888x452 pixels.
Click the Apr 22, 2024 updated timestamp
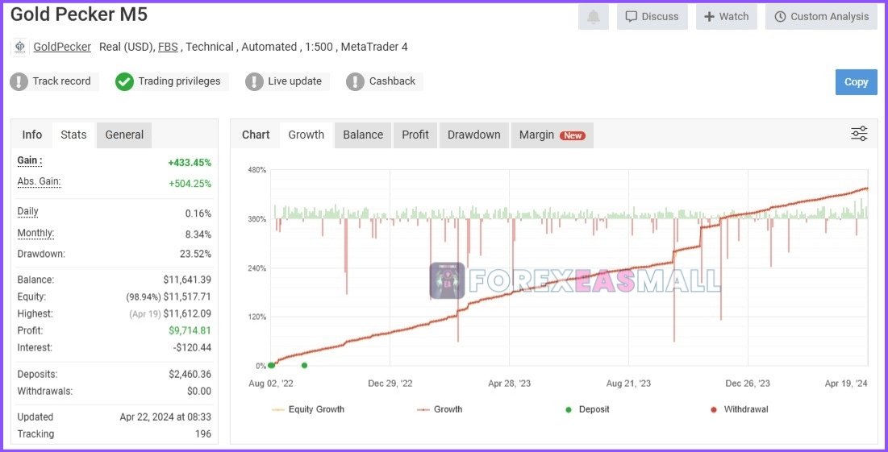coord(165,417)
